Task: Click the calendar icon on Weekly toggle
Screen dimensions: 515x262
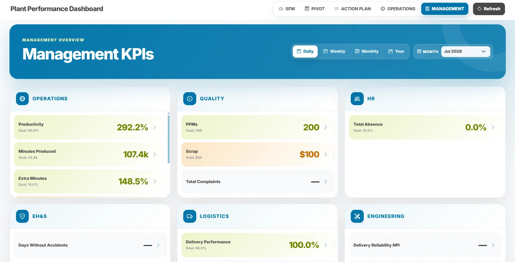Action: point(326,51)
